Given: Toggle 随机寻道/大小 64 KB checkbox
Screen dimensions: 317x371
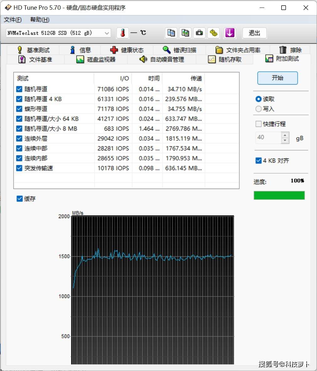Looking at the screenshot, I should pyautogui.click(x=19, y=119).
